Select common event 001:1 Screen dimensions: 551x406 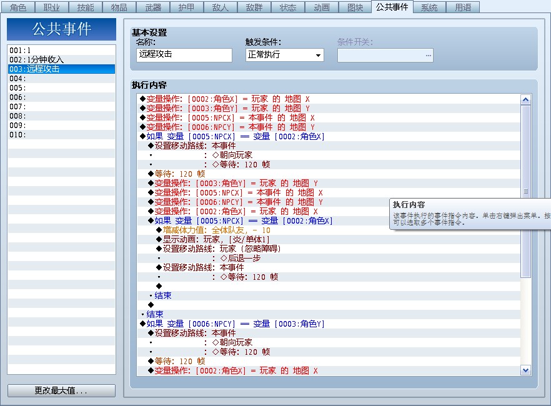(x=61, y=50)
